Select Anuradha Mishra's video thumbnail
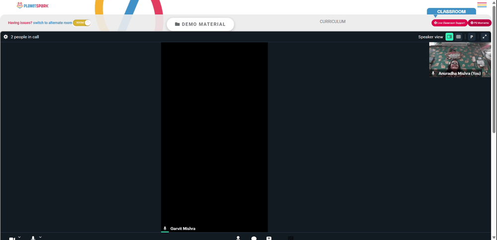497x240 pixels. (x=460, y=60)
